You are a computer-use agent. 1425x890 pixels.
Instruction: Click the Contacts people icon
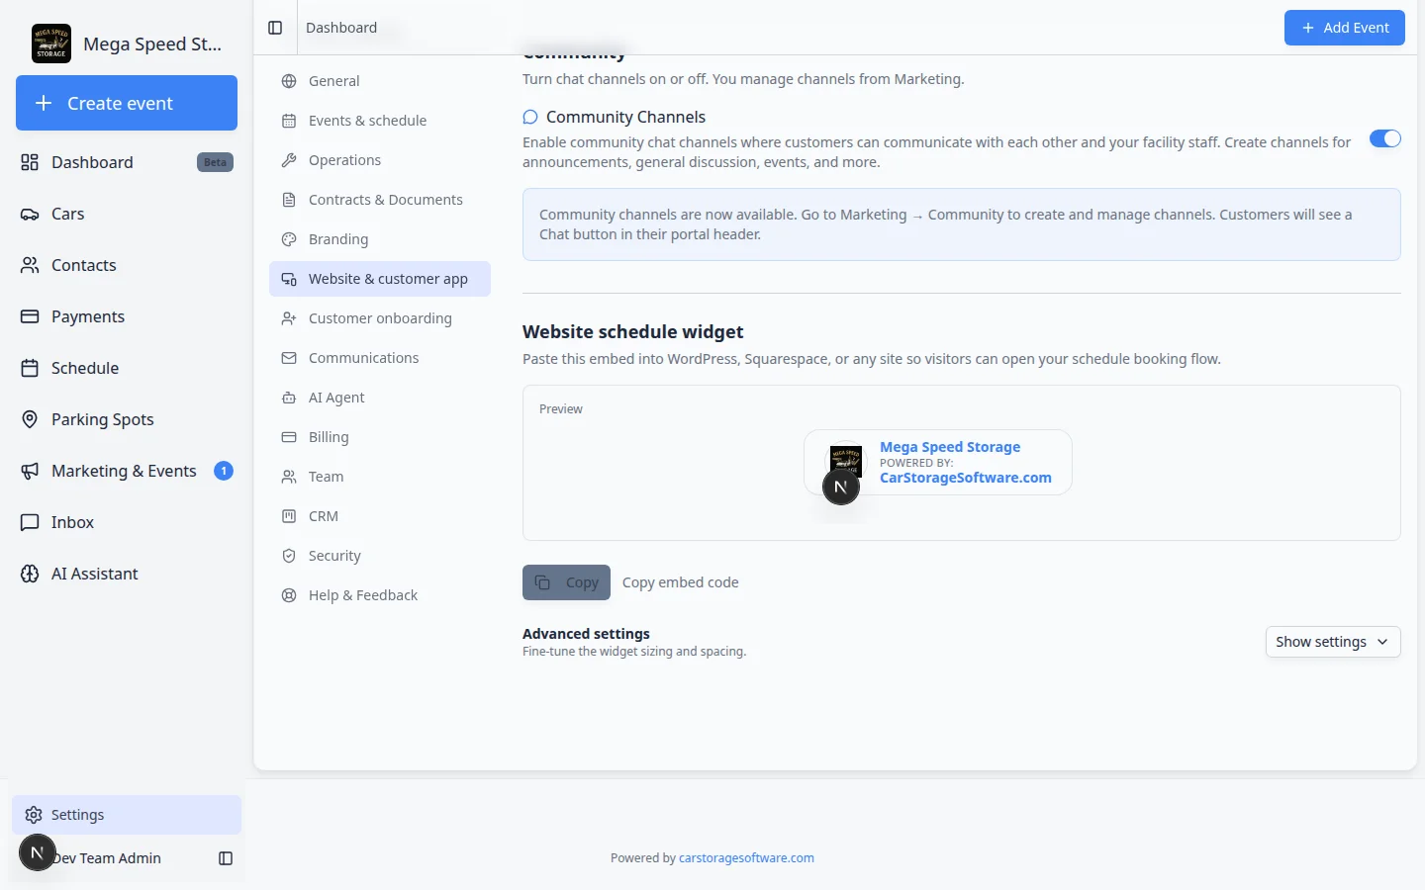point(30,265)
